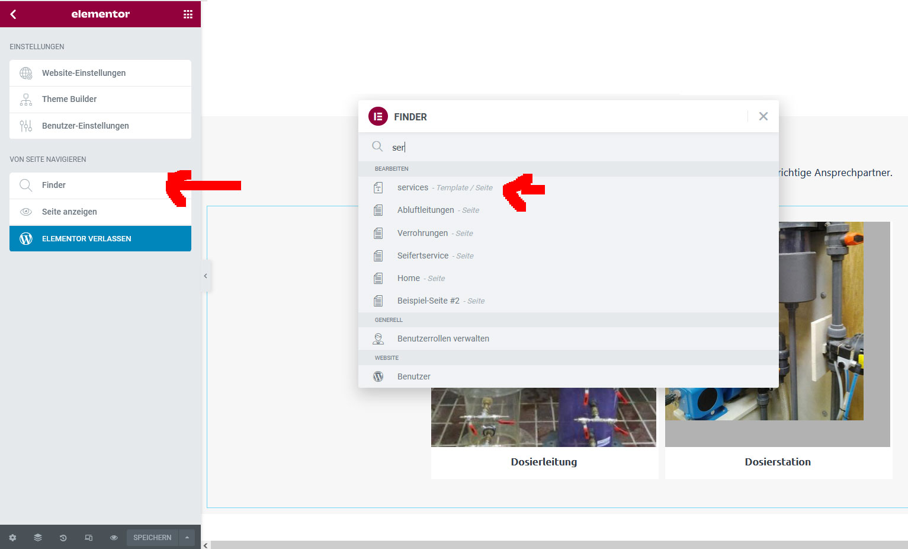Click the eye icon for Seite anzeigen

click(x=26, y=212)
